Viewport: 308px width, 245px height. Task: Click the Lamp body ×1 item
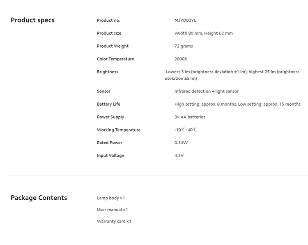111,198
